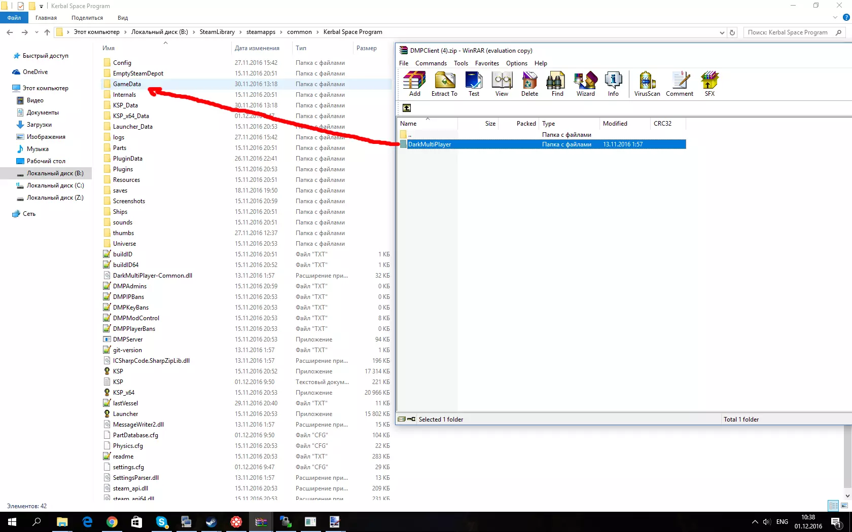Open the Вид ribbon tab
This screenshot has height=532, width=852.
[123, 18]
